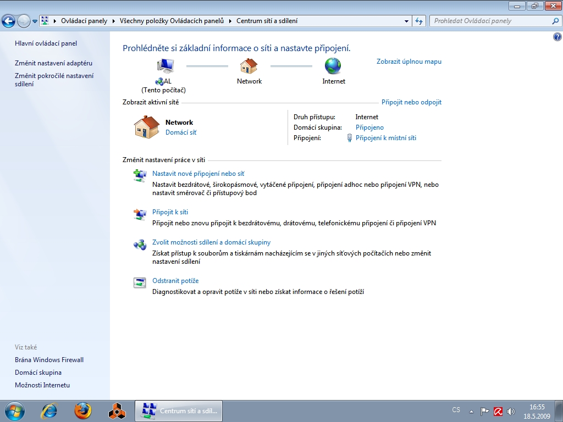This screenshot has width=563, height=422.
Task: Expand the arrow before Ovládací panely breadcrumb
Action: [55, 21]
